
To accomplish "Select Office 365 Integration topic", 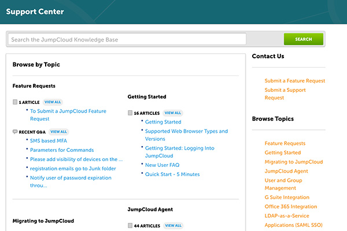I will click(x=291, y=207).
